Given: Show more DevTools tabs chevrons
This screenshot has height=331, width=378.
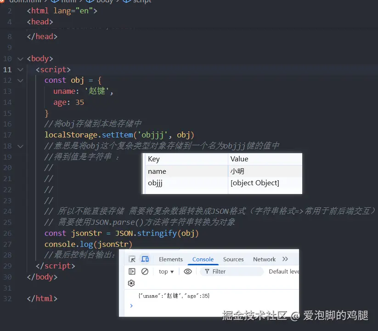Looking at the screenshot, I should 285,259.
